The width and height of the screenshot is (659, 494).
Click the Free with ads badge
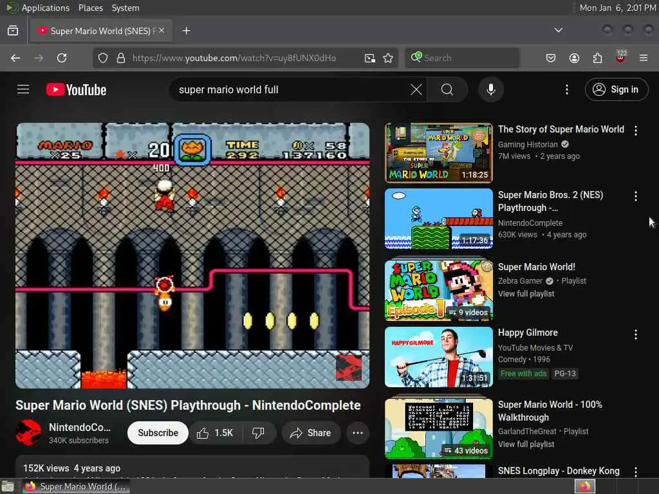(x=523, y=374)
